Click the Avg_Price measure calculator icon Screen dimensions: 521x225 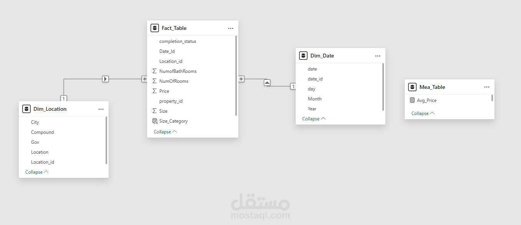tap(412, 100)
